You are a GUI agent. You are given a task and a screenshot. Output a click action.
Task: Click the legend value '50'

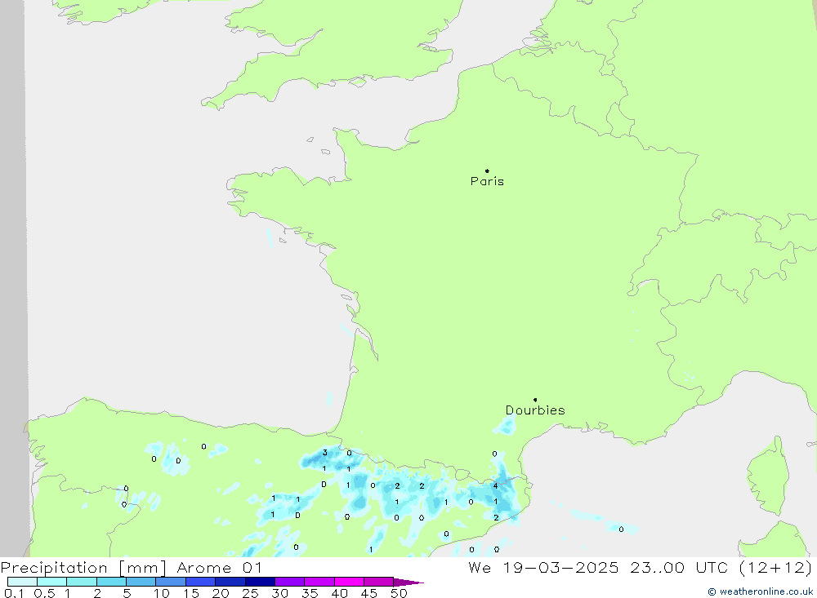click(400, 593)
